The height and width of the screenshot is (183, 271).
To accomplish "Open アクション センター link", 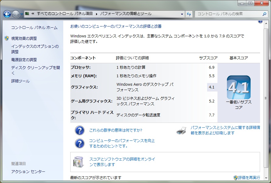I will 28,171.
